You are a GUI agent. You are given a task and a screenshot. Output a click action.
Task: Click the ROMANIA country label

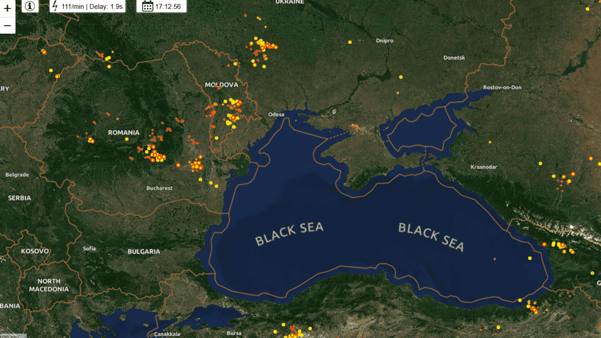tap(123, 133)
